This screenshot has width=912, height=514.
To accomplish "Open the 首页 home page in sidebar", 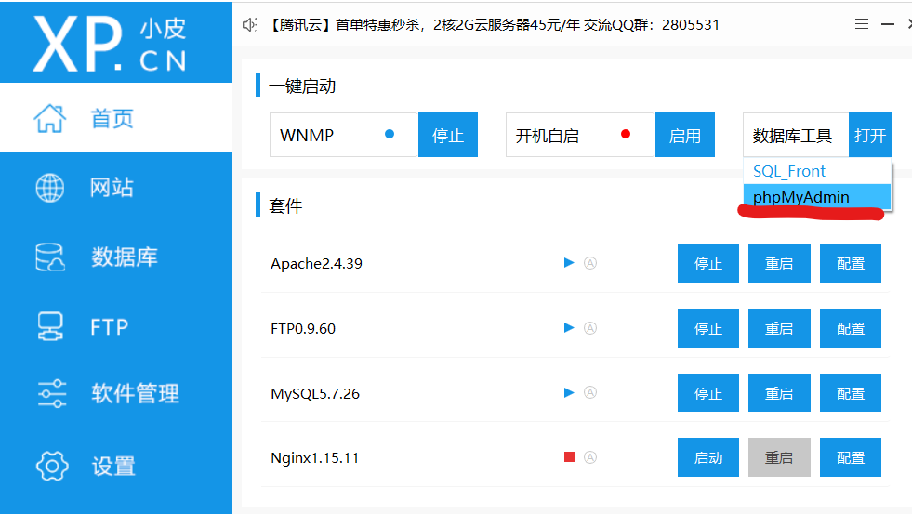I will point(116,118).
